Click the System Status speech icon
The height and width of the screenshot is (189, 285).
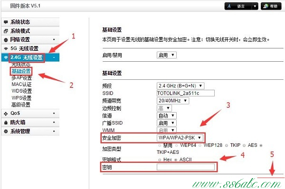[6, 22]
